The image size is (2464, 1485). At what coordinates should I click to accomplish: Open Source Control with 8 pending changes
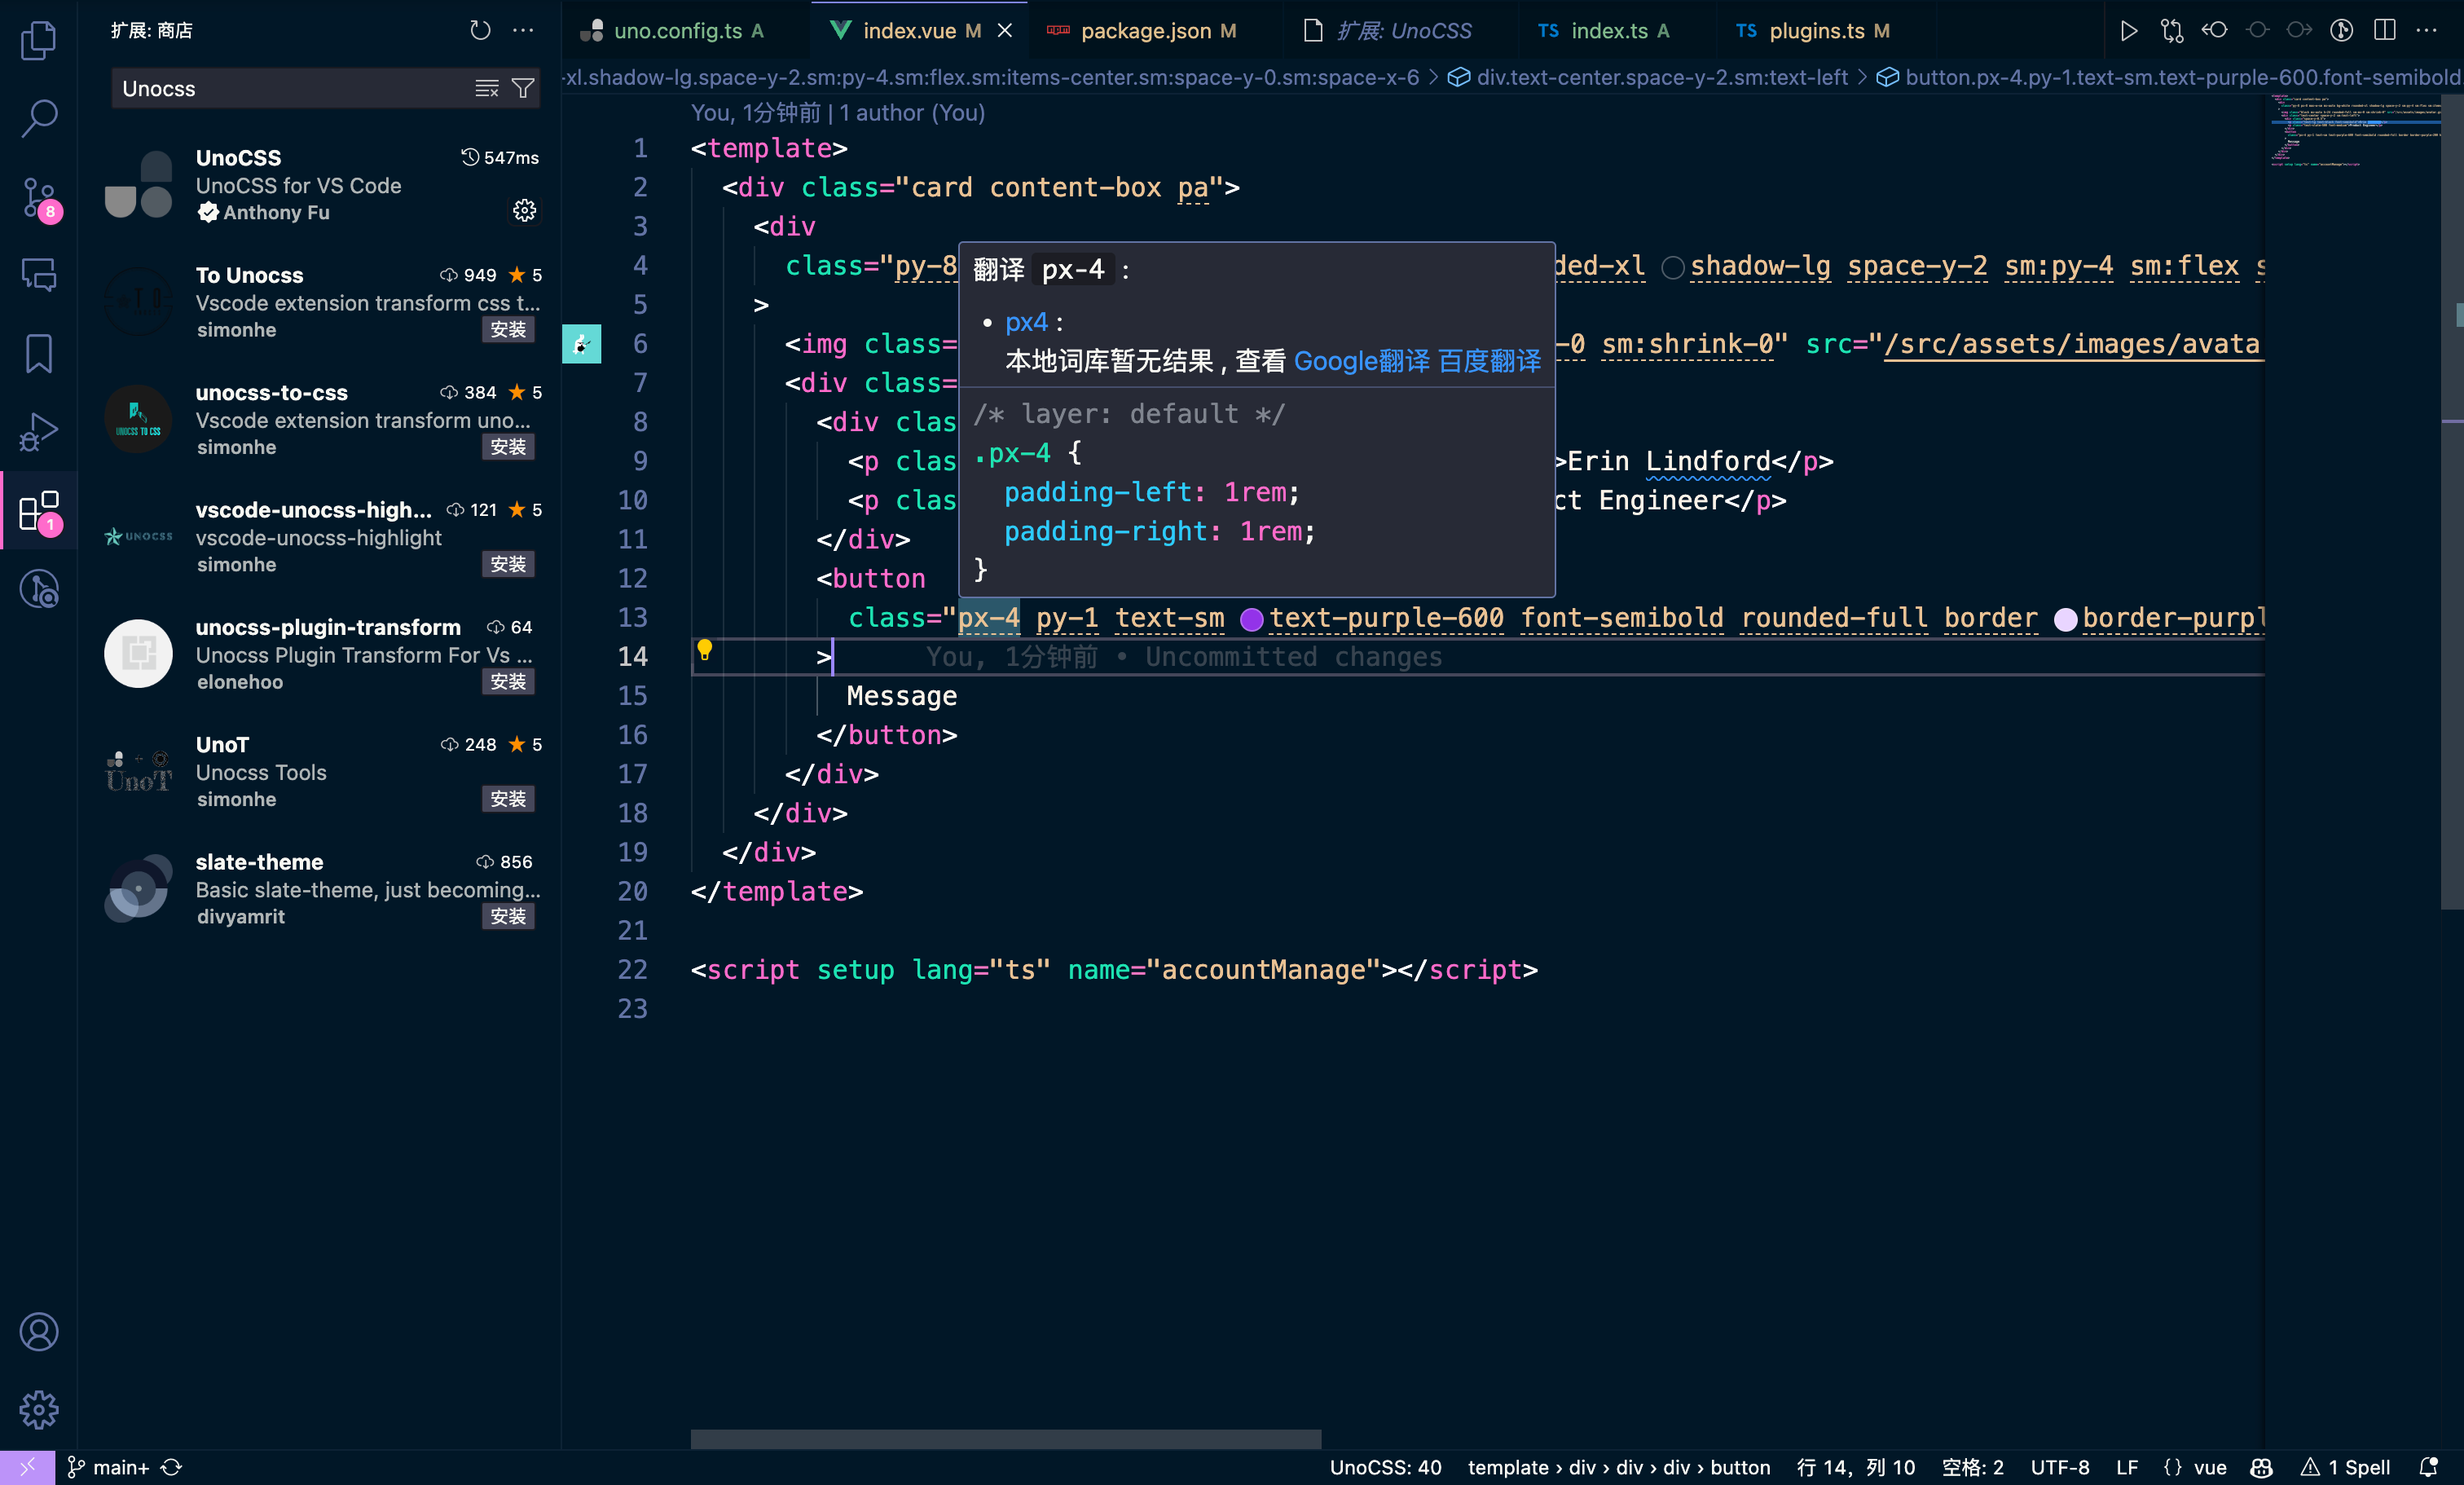pyautogui.click(x=39, y=197)
